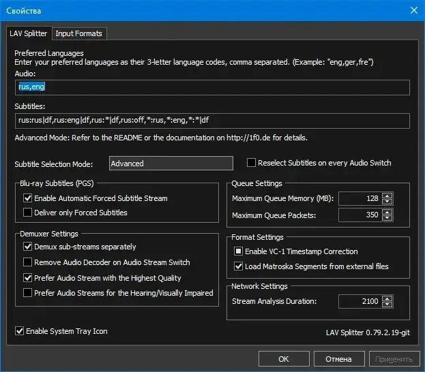Switch to the Input Formats tab

[79, 33]
